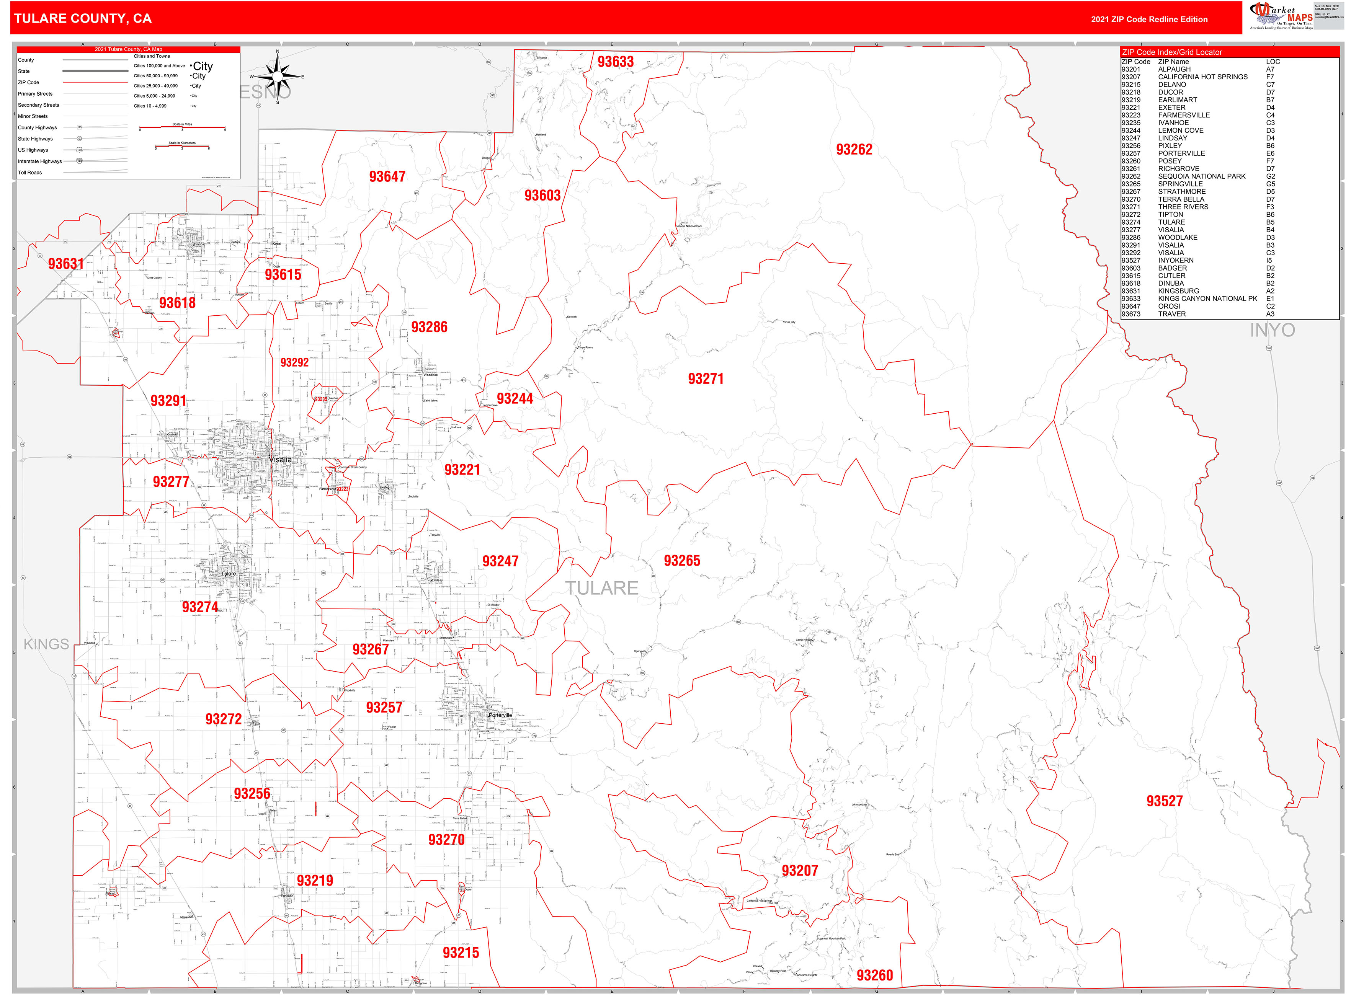Click the 93633 ZIP label on map
Image resolution: width=1351 pixels, height=995 pixels.
615,62
